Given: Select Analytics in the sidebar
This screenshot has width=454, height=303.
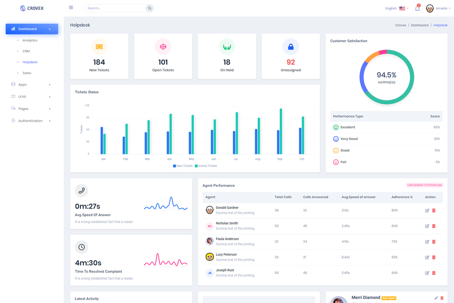Looking at the screenshot, I should click(x=30, y=40).
